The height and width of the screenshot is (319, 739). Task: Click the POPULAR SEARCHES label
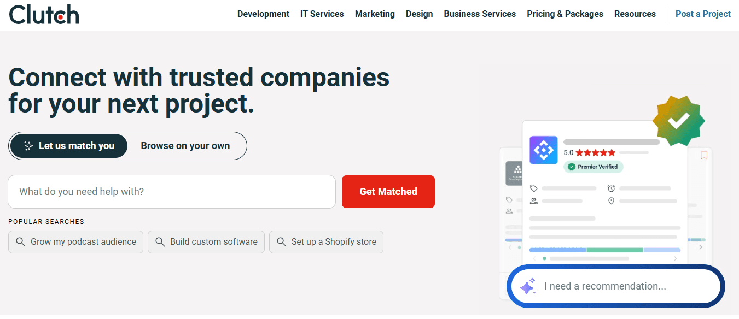(x=46, y=222)
